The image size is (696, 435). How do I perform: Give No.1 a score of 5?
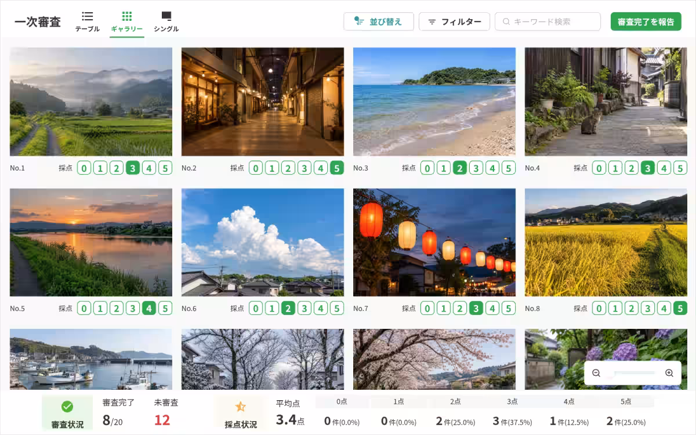click(165, 168)
